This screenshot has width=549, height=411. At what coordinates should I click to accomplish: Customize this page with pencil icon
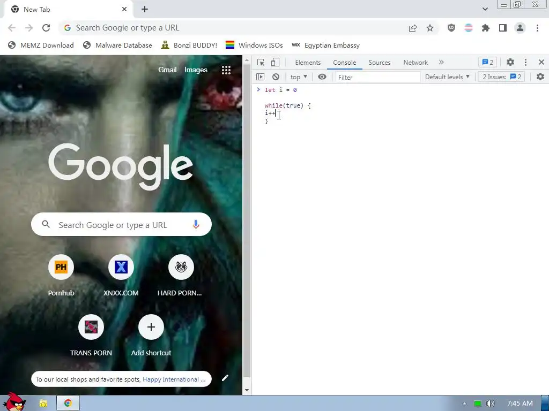(x=225, y=377)
